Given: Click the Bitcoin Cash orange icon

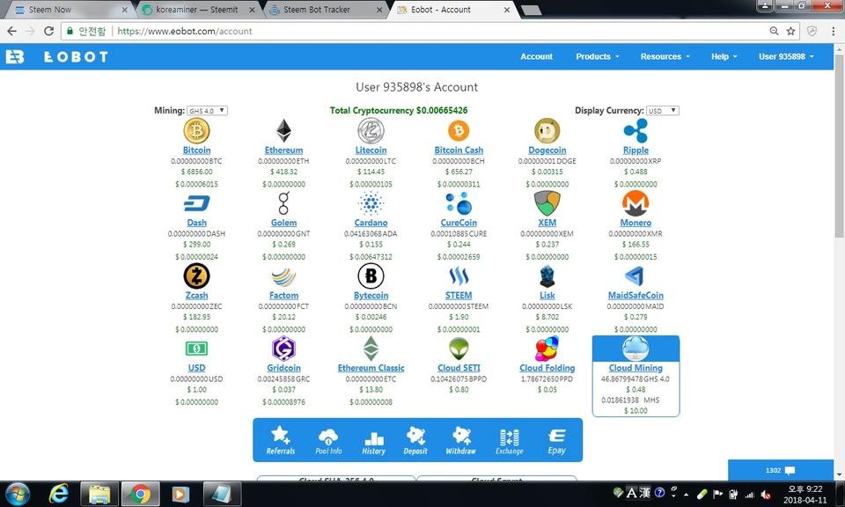Looking at the screenshot, I should coord(459,131).
